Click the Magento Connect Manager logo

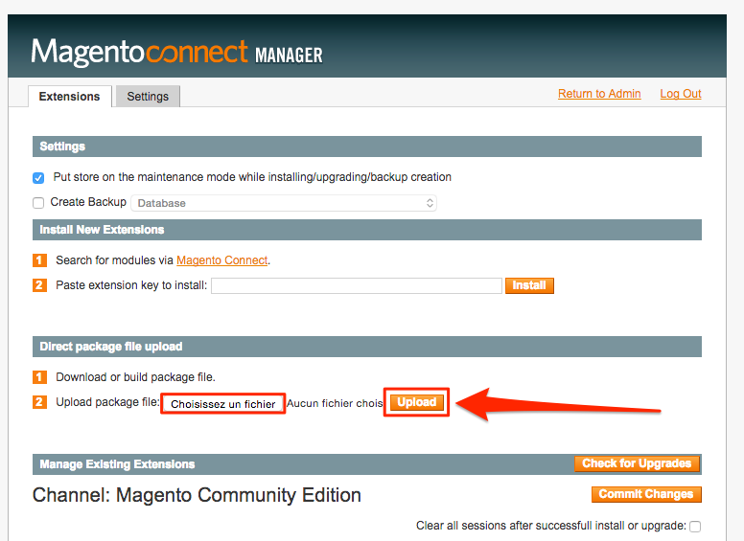[x=177, y=52]
